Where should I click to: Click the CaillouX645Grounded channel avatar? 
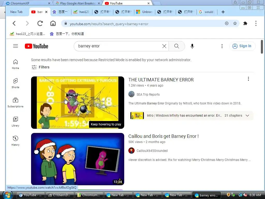(131, 151)
